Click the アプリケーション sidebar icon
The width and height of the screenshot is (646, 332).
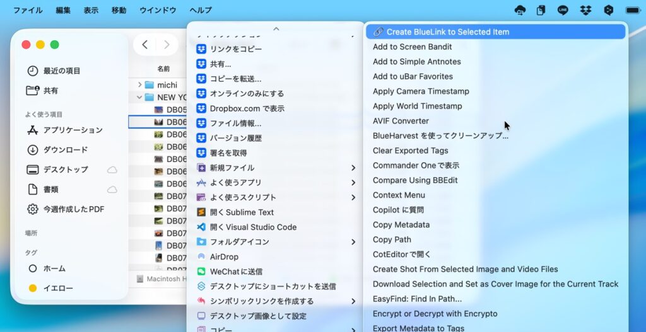tap(33, 130)
